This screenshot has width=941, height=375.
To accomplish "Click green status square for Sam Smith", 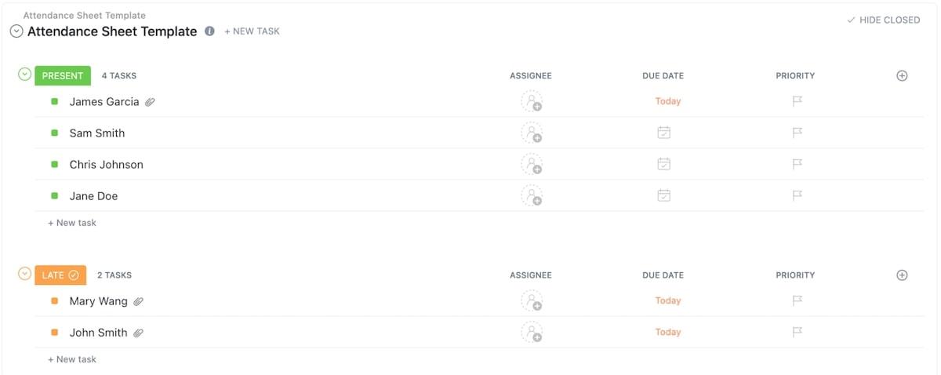I will click(55, 133).
